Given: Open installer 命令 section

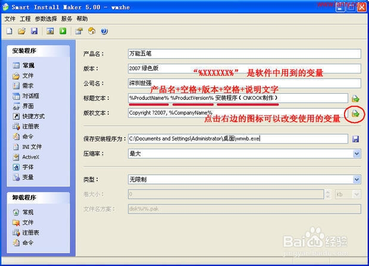Looking at the screenshot, I should coord(23,137).
